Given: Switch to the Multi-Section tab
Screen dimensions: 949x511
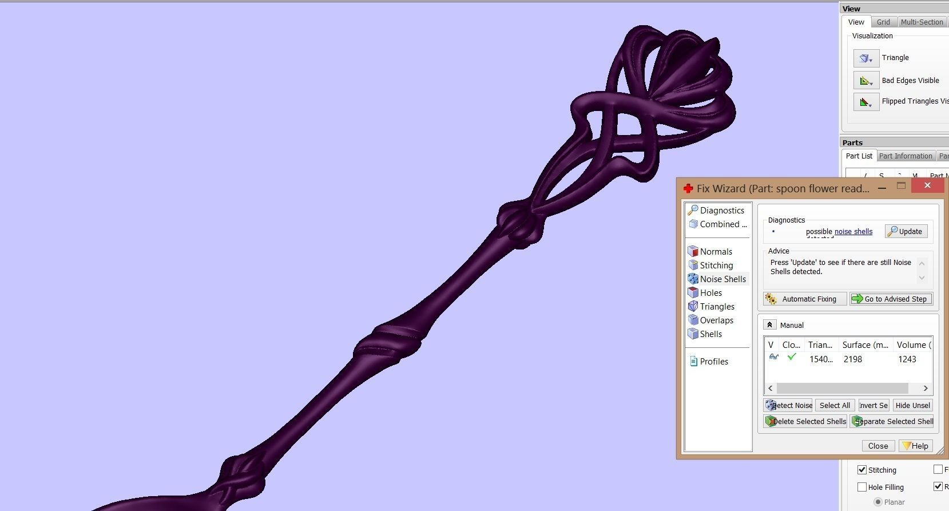Looking at the screenshot, I should click(922, 22).
